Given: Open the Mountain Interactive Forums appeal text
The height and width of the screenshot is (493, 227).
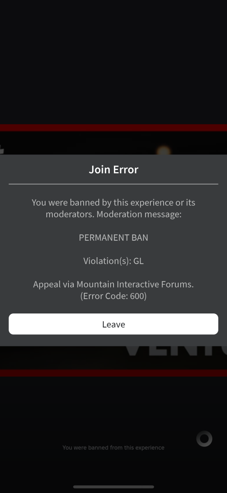Looking at the screenshot, I should tap(135, 284).
